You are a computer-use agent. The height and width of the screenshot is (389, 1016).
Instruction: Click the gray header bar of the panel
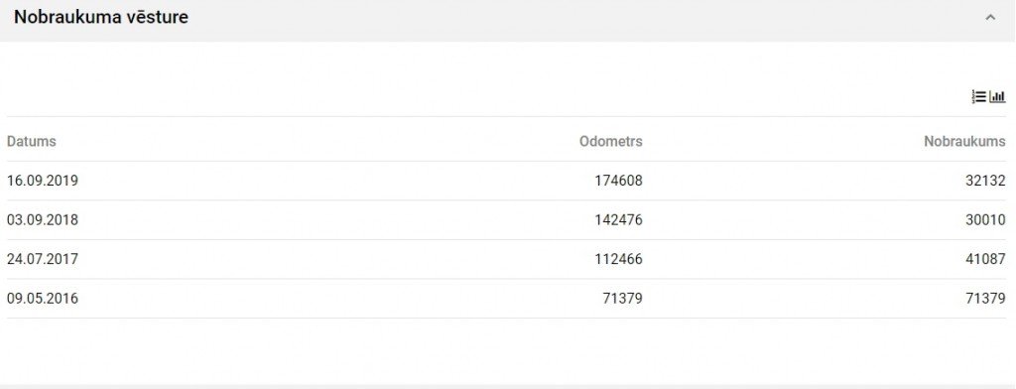(508, 20)
